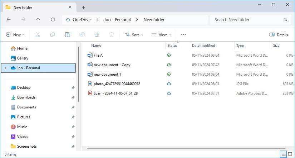Screen dimensions: 295x158
Task: Sort files by the Date modified column header
Action: (x=203, y=46)
